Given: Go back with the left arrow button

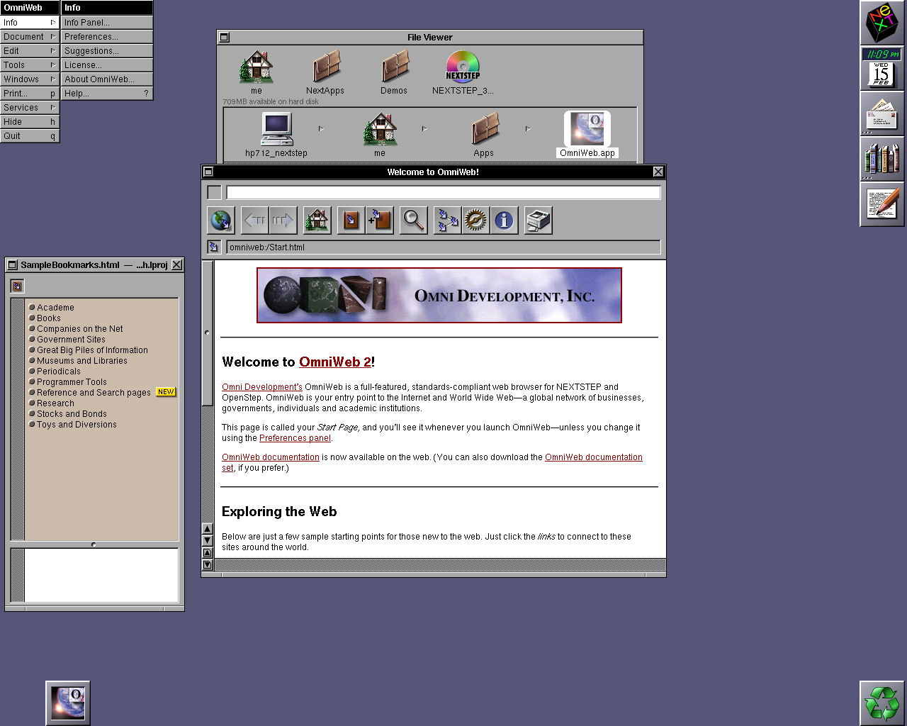Looking at the screenshot, I should [255, 220].
